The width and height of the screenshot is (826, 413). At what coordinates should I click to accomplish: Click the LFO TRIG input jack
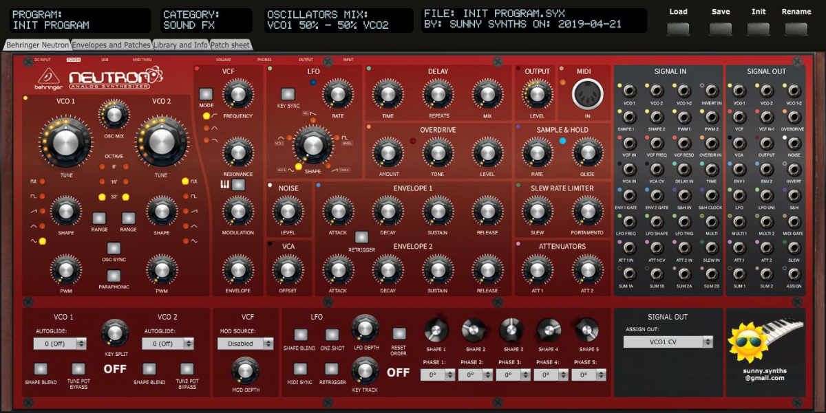(684, 221)
